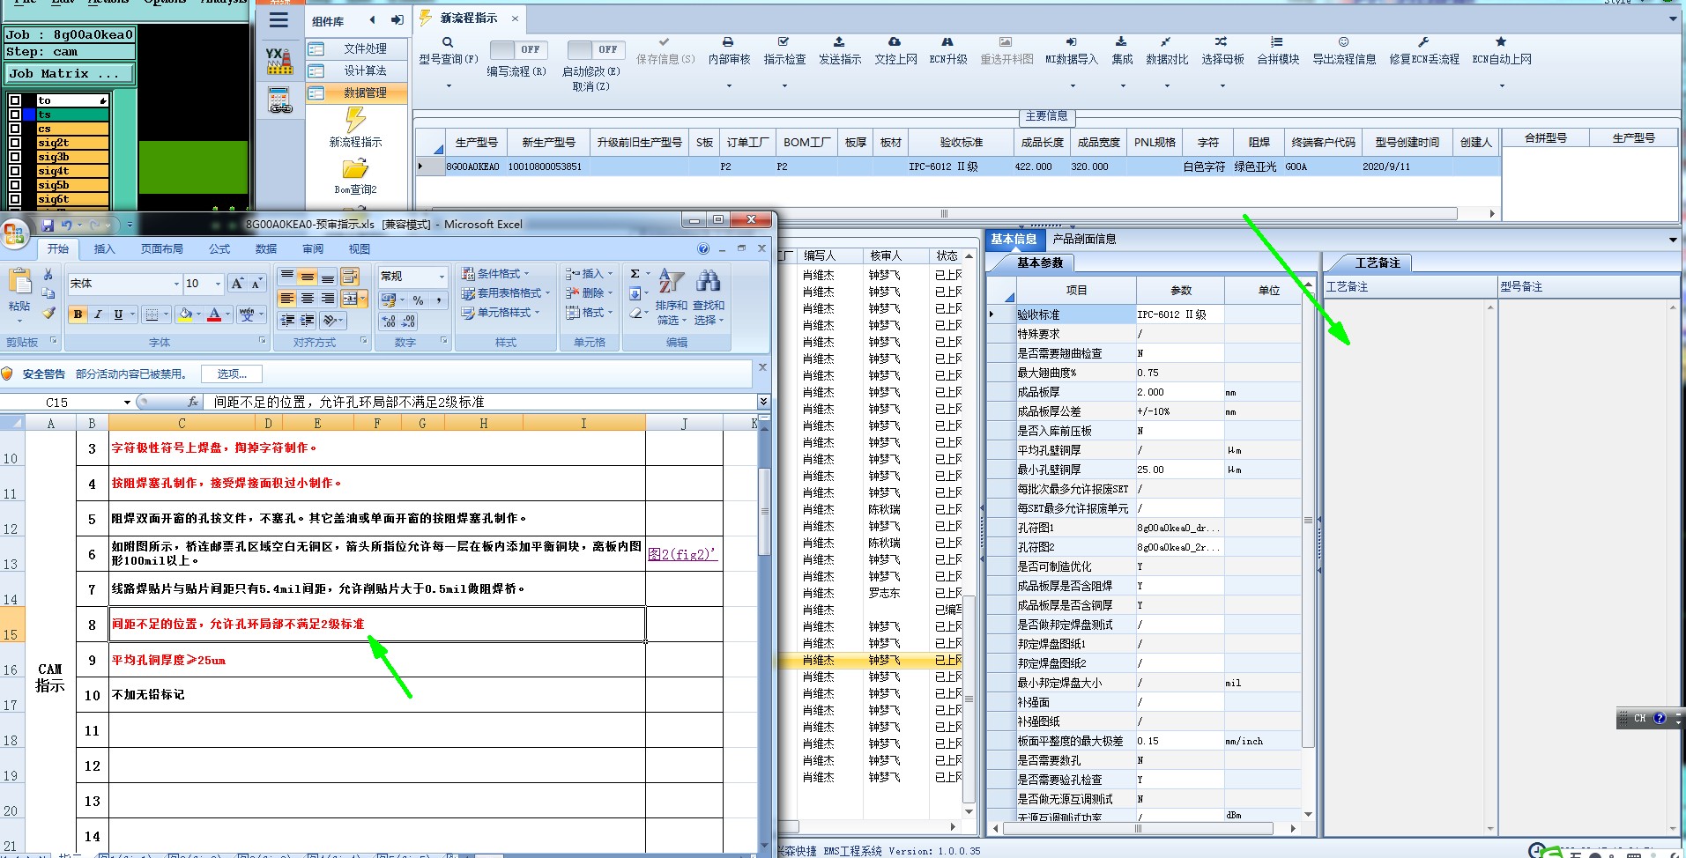Screen dimensions: 1686x858
Task: Expand the Excel formula bar
Action: coord(763,402)
